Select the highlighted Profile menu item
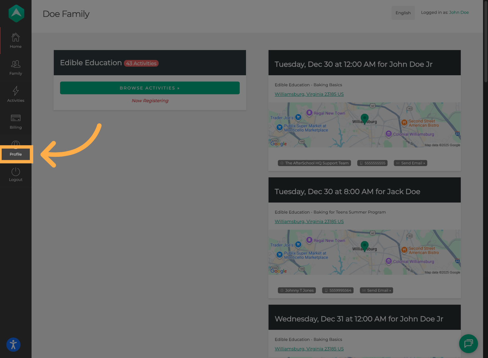 pyautogui.click(x=16, y=154)
